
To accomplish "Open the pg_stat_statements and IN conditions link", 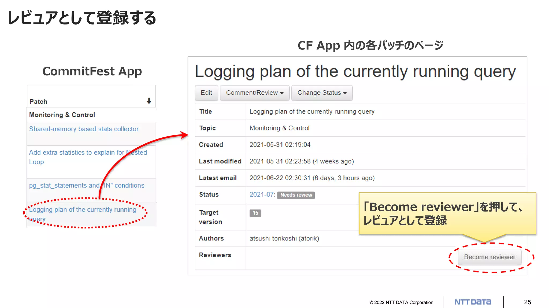I will pos(87,185).
